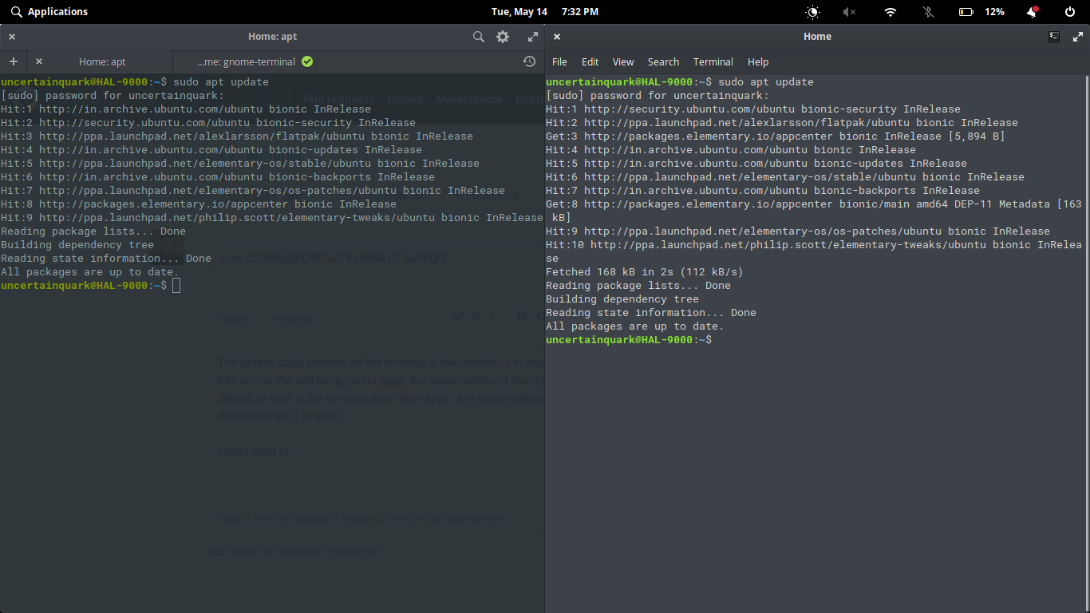Open search in the apt terminal header
This screenshot has width=1090, height=613.
click(479, 36)
